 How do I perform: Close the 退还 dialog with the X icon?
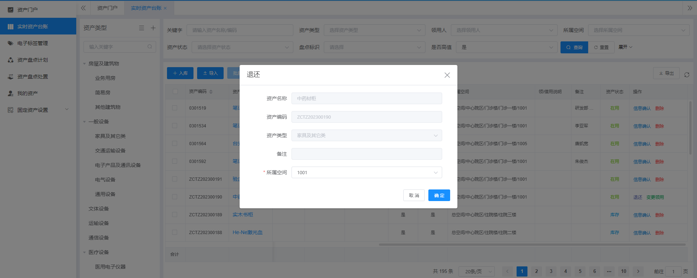pos(447,75)
